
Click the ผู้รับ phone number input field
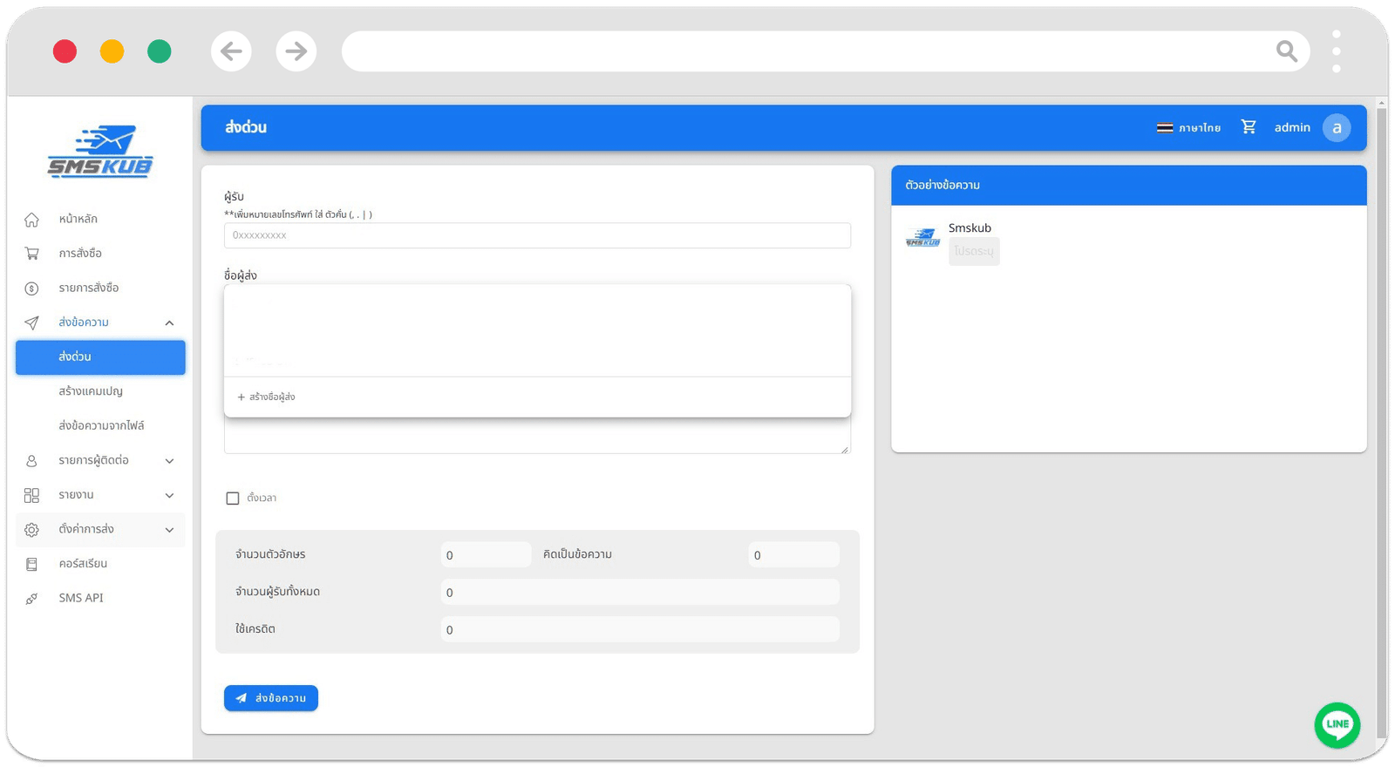click(537, 235)
